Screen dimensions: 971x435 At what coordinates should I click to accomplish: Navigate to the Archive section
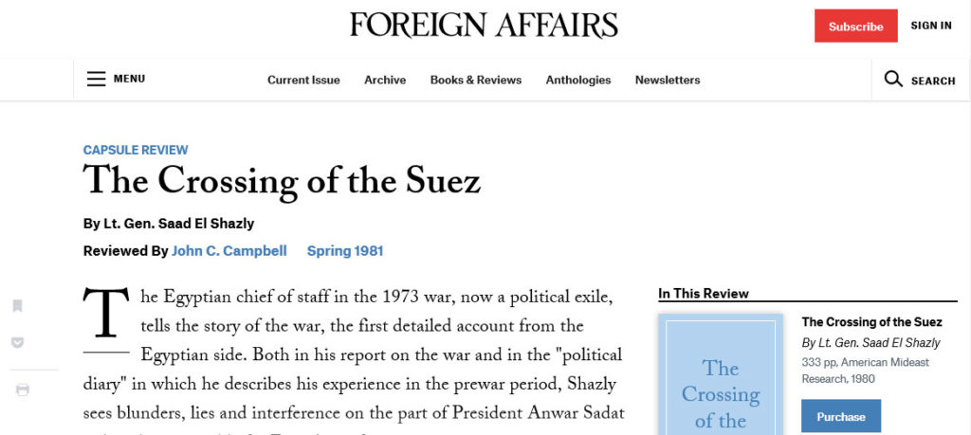(385, 80)
